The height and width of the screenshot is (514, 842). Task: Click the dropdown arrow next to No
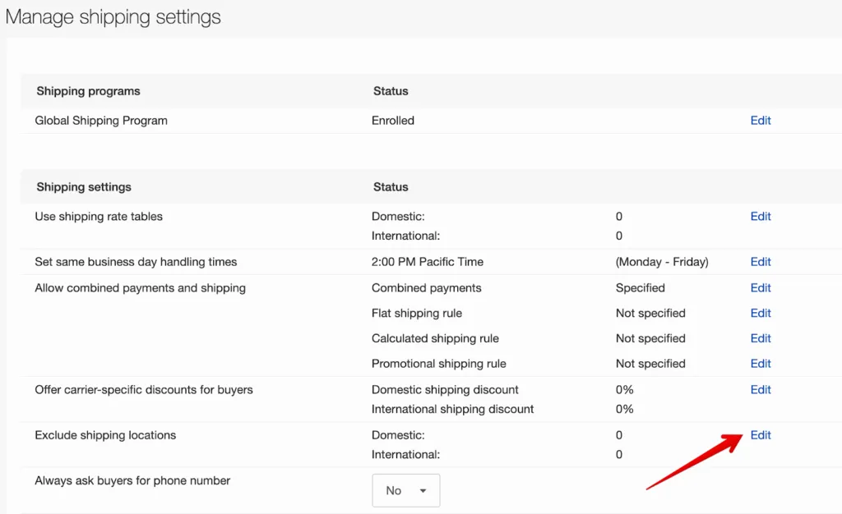[x=424, y=489]
